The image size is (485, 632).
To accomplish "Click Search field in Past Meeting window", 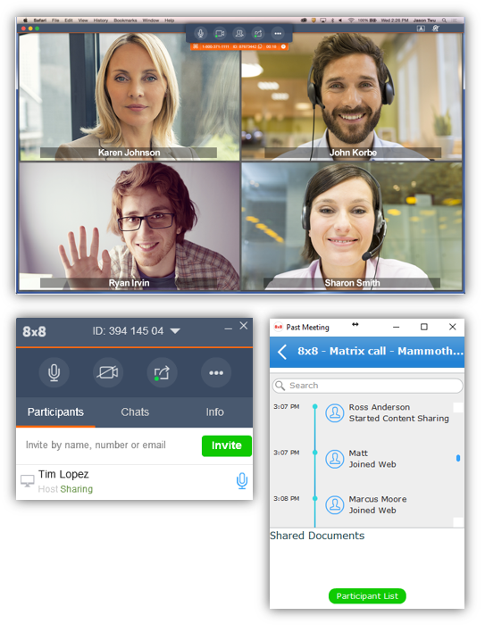I will tap(367, 386).
